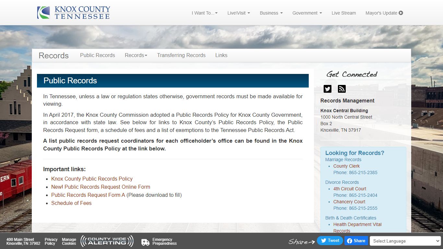The image size is (443, 249).
Task: Open the RSS feed icon
Action: click(342, 89)
